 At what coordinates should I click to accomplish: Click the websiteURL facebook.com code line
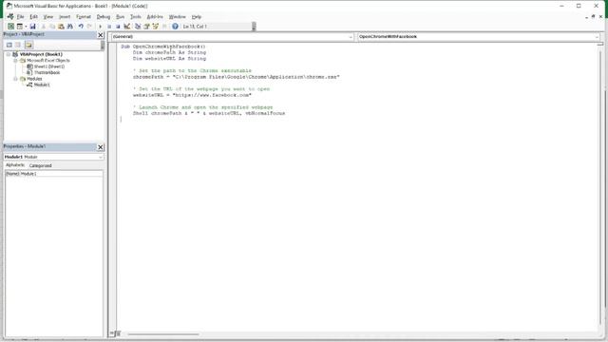192,95
